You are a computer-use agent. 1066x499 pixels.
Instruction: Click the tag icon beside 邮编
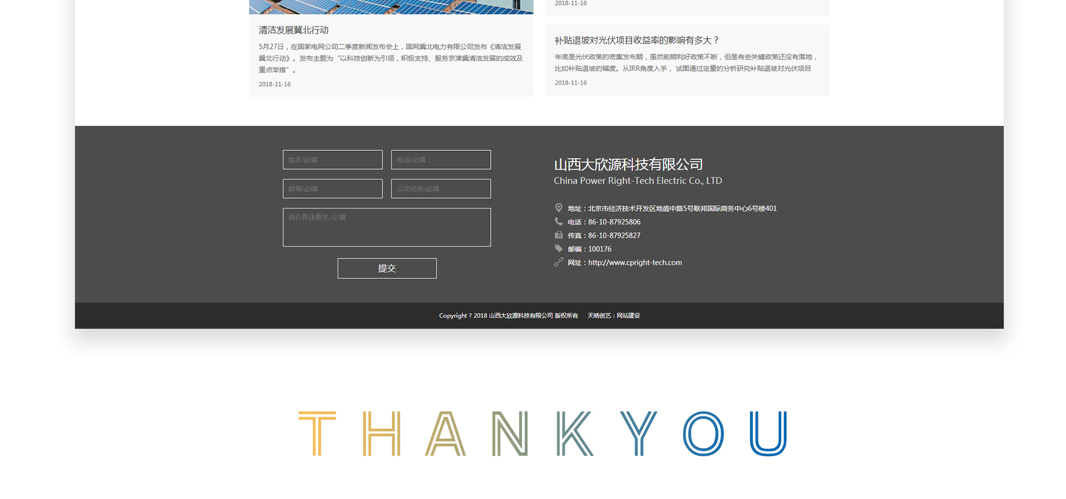point(559,248)
